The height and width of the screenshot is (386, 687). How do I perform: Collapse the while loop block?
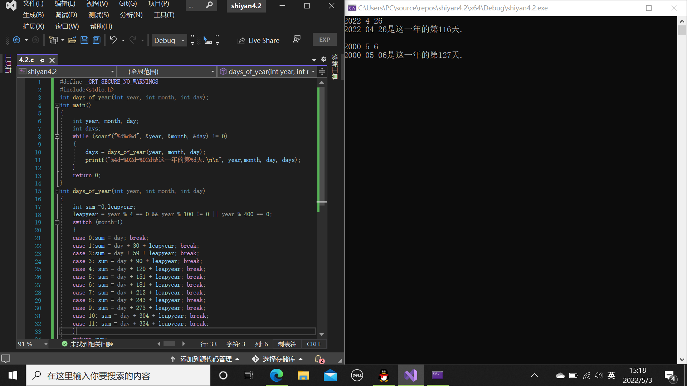(x=57, y=137)
